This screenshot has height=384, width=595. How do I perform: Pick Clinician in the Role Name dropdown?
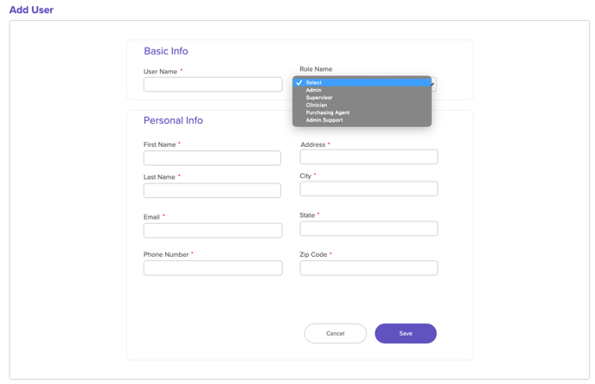point(317,106)
